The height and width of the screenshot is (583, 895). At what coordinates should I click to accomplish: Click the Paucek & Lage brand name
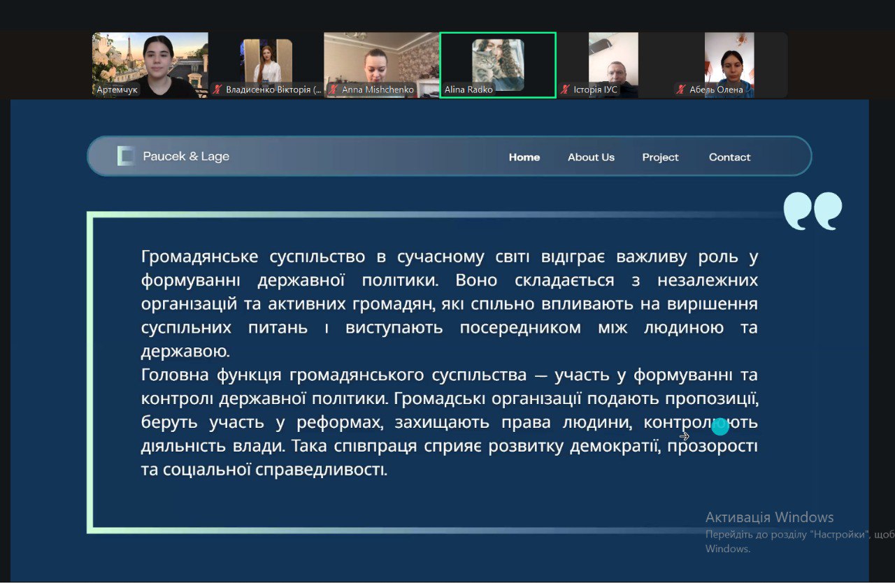point(186,157)
